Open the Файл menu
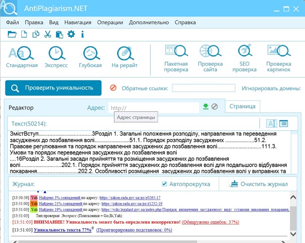The image size is (305, 243). coord(13,22)
